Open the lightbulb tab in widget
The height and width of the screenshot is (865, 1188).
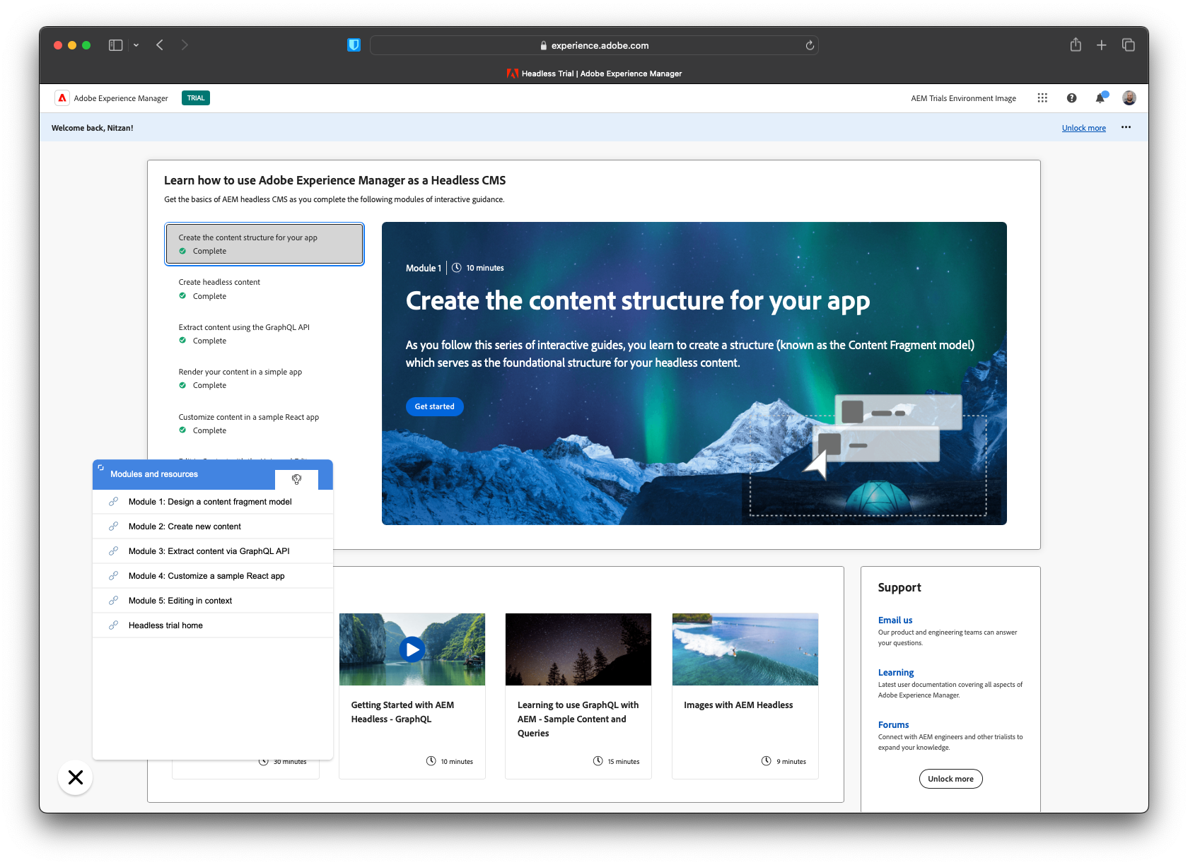tap(296, 479)
